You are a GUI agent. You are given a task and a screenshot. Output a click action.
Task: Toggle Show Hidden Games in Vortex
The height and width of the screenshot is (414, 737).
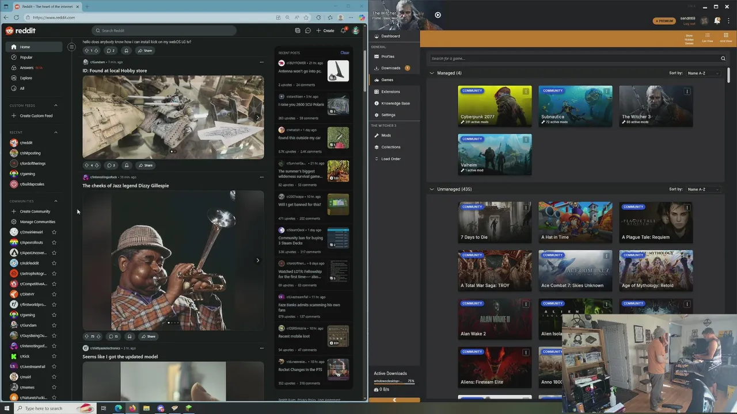pyautogui.click(x=689, y=39)
